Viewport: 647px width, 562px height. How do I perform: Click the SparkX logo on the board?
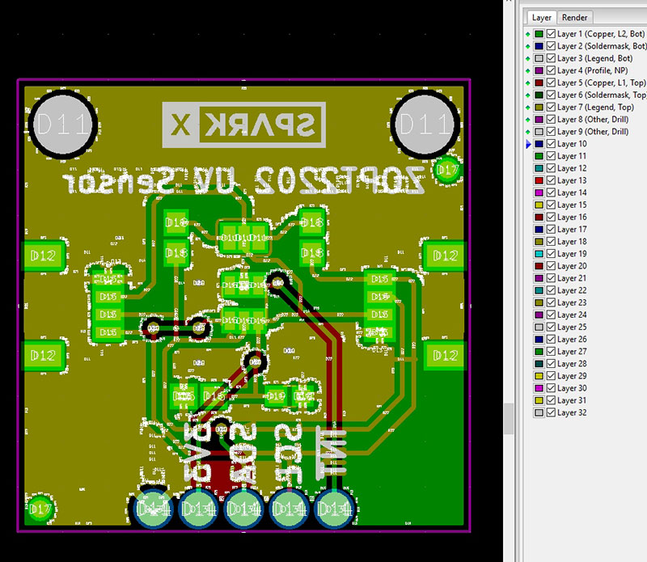pos(243,125)
